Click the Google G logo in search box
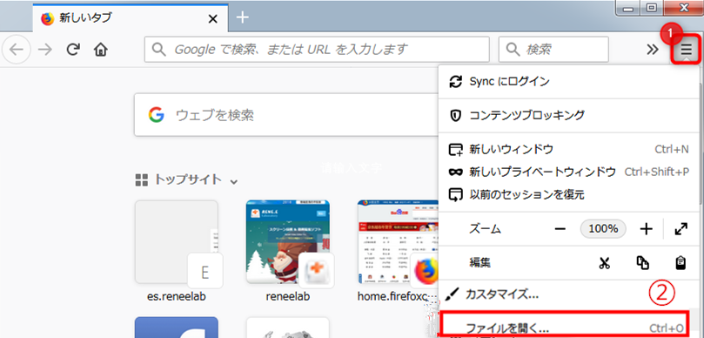The image size is (704, 338). [x=156, y=115]
